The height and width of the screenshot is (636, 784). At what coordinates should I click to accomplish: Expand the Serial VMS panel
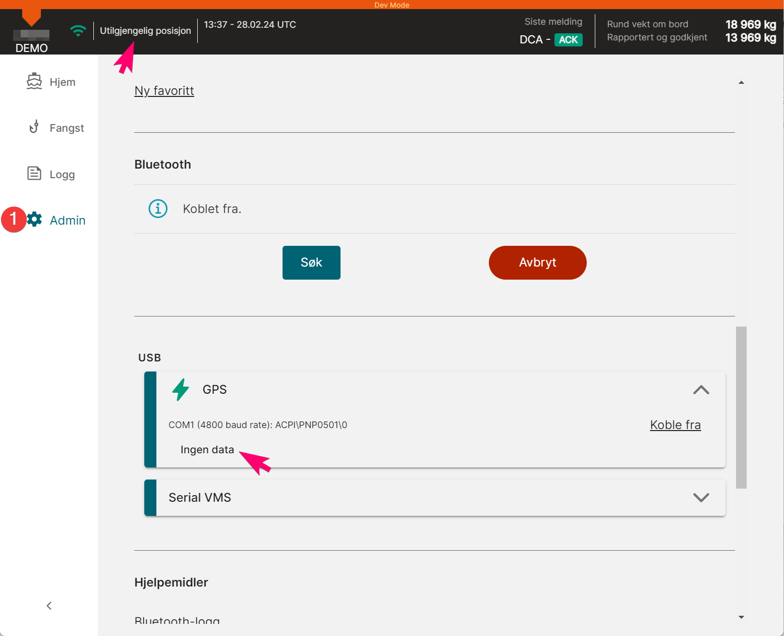[x=701, y=497]
